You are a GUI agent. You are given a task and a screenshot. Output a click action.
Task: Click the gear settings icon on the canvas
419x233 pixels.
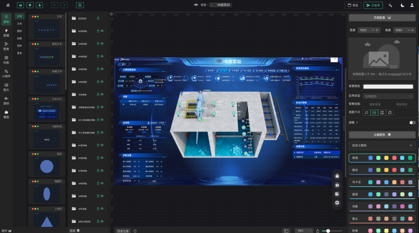(337, 202)
